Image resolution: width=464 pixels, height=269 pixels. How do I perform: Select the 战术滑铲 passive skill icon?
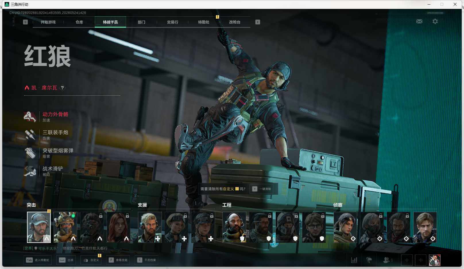[30, 171]
